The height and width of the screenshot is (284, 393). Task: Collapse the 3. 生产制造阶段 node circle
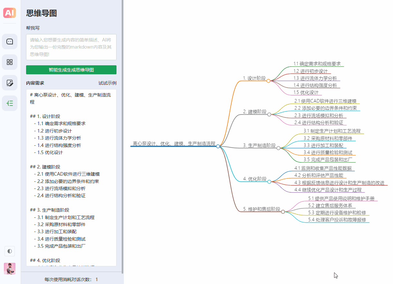(x=278, y=148)
